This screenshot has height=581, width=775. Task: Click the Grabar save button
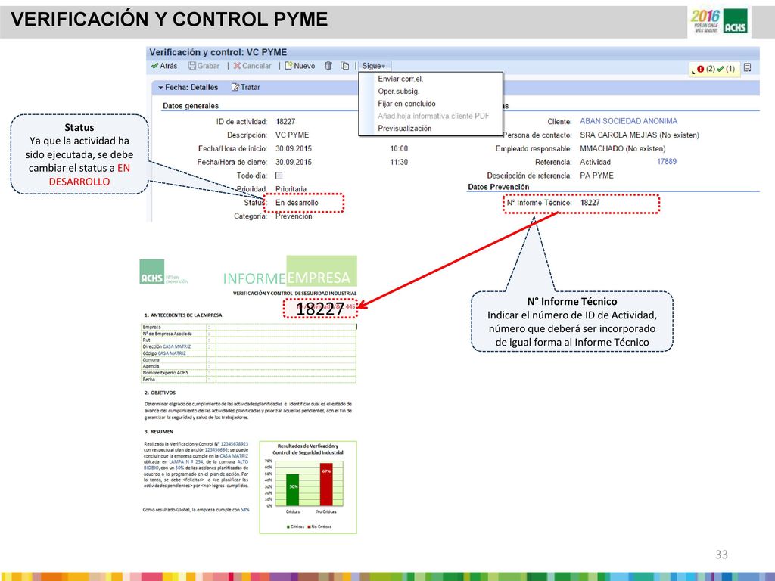coord(204,66)
